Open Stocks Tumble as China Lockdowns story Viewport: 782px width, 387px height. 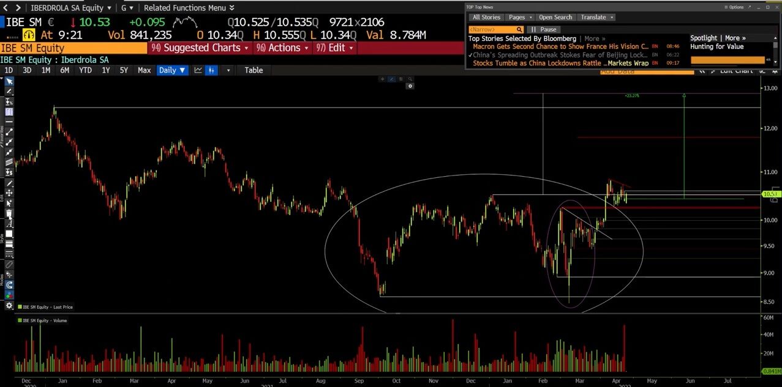[560, 63]
